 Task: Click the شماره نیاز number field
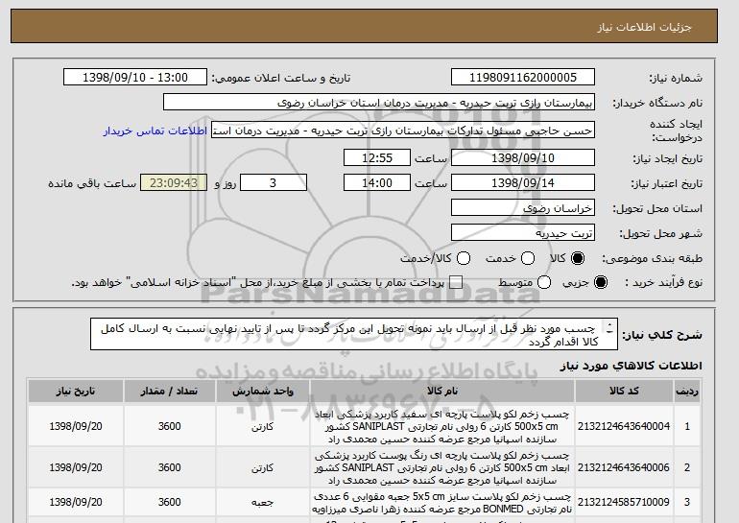pos(523,78)
